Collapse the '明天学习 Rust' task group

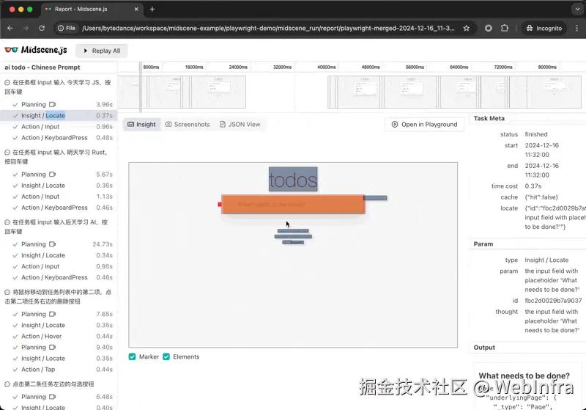pos(7,153)
